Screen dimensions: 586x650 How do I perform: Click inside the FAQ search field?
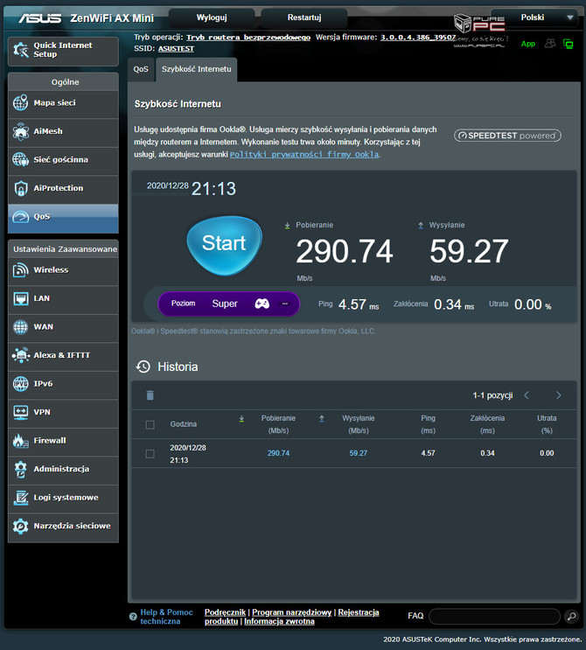494,617
